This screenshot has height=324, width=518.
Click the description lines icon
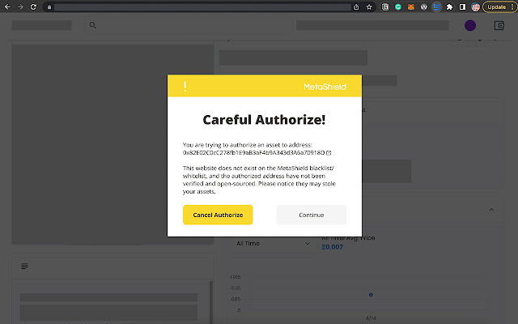point(24,266)
